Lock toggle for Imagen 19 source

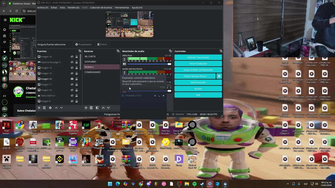[76, 57]
